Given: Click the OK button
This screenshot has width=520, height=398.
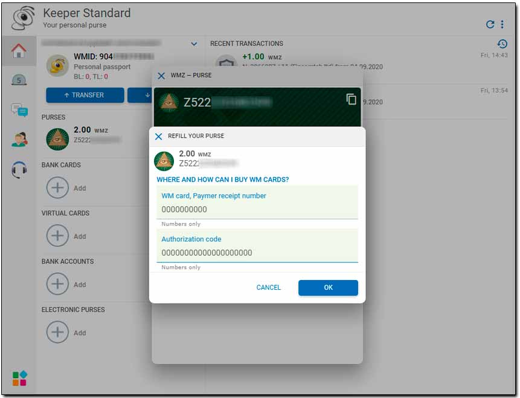Looking at the screenshot, I should [x=328, y=287].
